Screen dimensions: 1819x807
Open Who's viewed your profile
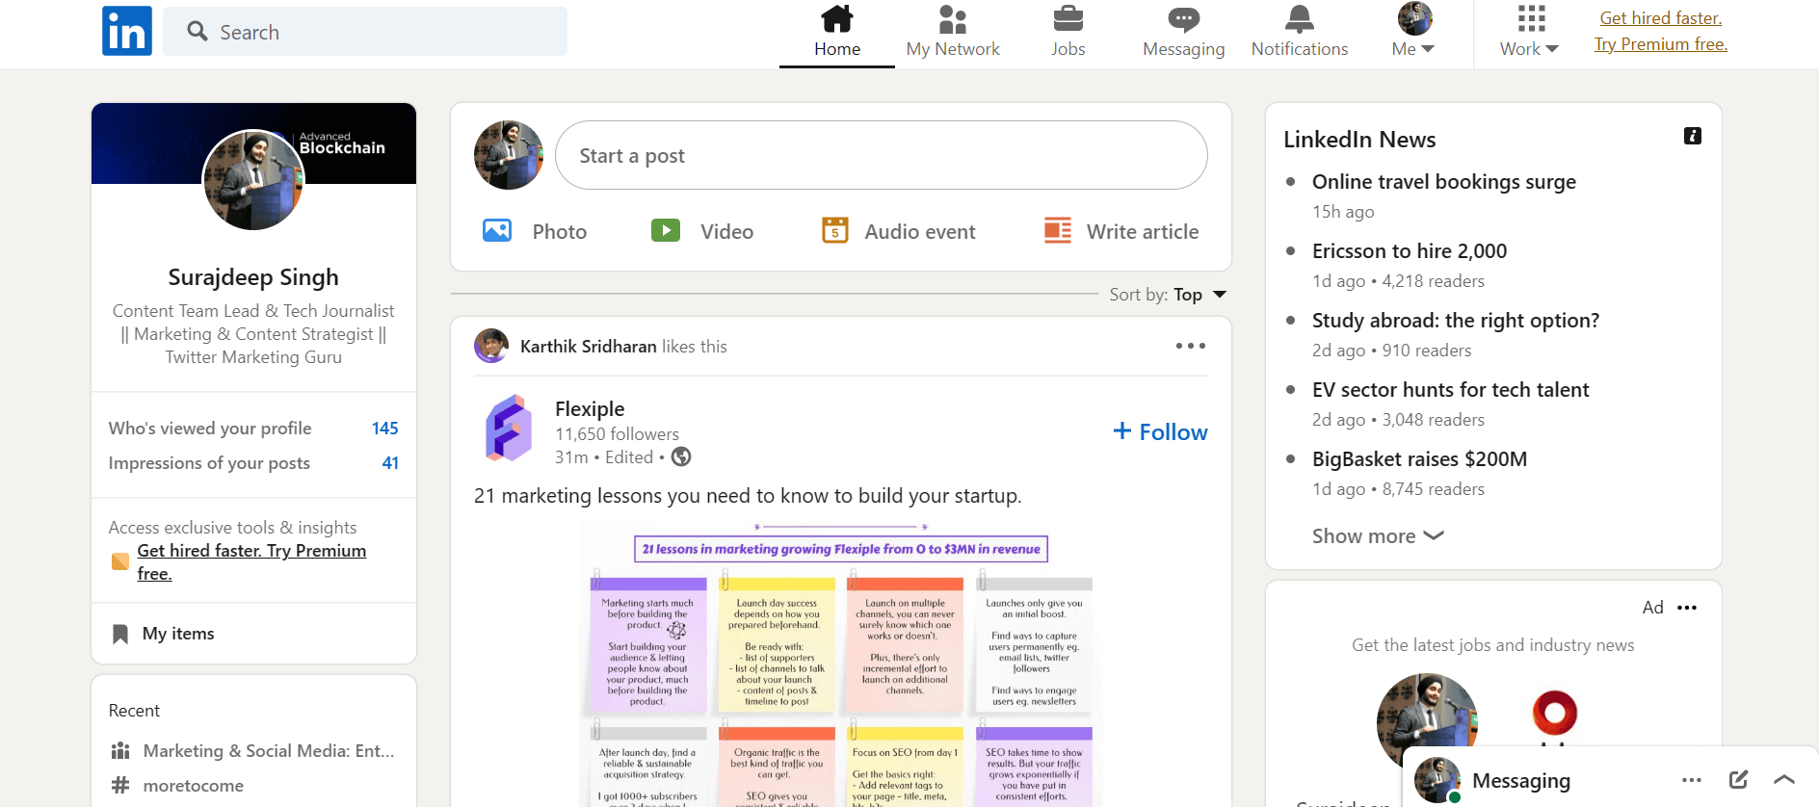(253, 429)
